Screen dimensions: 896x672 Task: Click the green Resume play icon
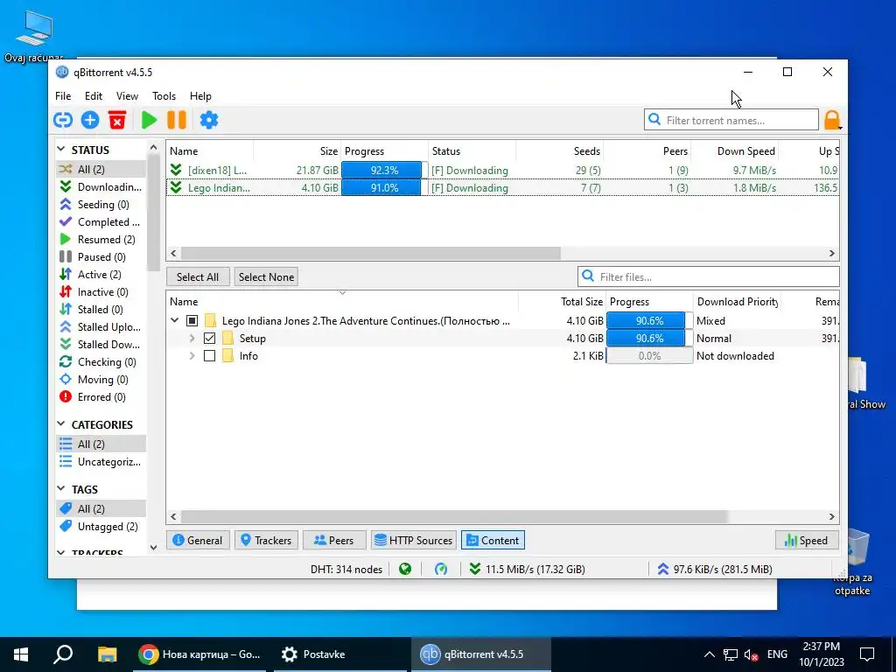click(149, 120)
